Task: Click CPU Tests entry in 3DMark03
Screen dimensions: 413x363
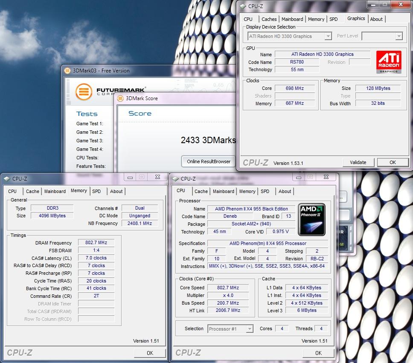Action: click(x=87, y=158)
